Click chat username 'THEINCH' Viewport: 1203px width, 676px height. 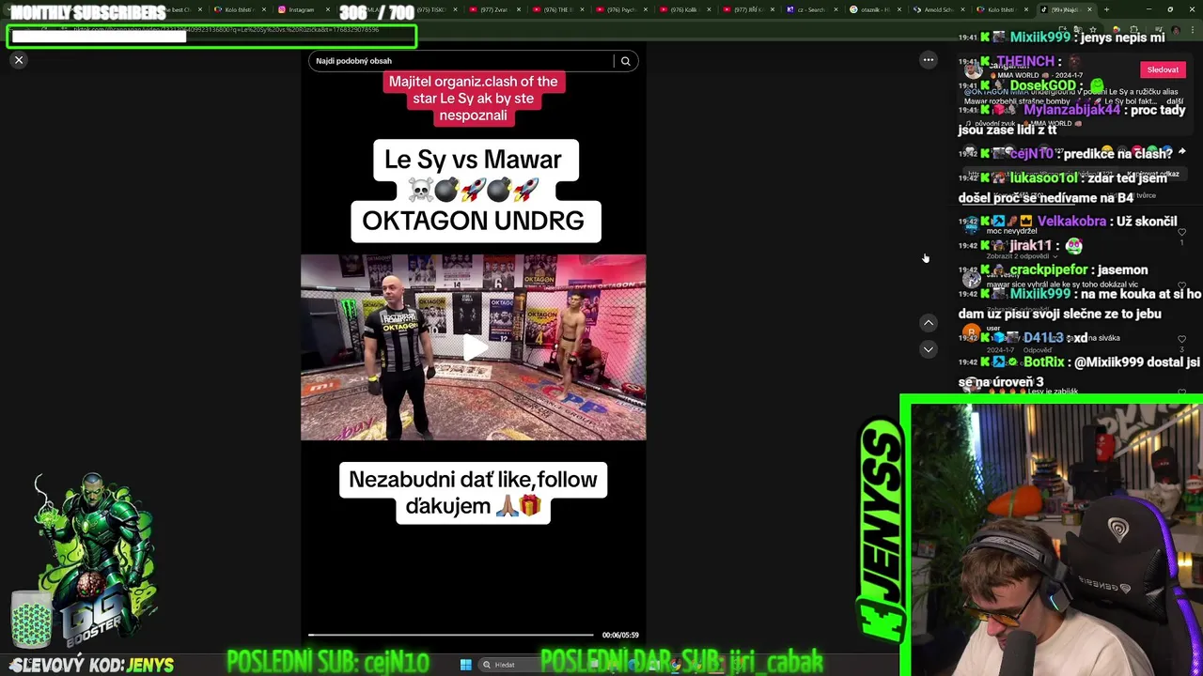pos(1025,61)
